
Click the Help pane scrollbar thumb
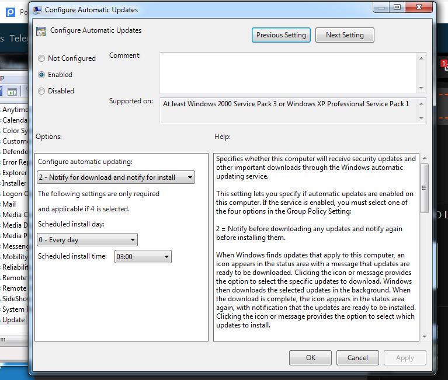click(424, 188)
